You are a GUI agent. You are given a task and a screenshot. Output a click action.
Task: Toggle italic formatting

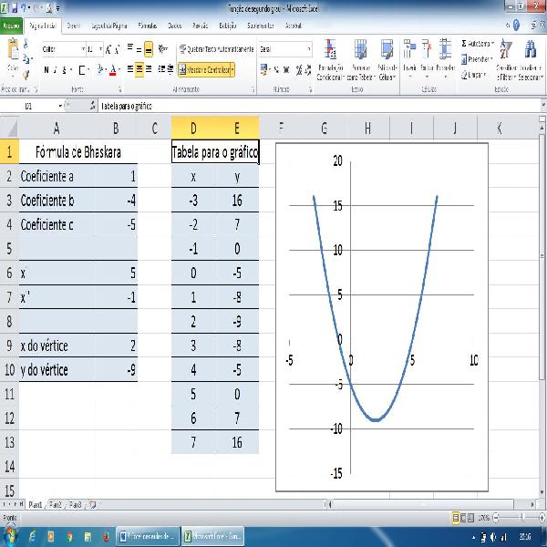tap(55, 70)
